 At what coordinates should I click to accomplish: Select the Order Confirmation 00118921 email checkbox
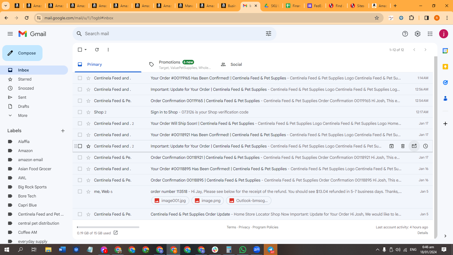tap(80, 157)
